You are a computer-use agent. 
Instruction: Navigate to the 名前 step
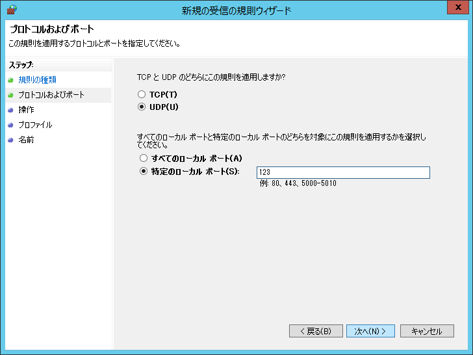(27, 140)
